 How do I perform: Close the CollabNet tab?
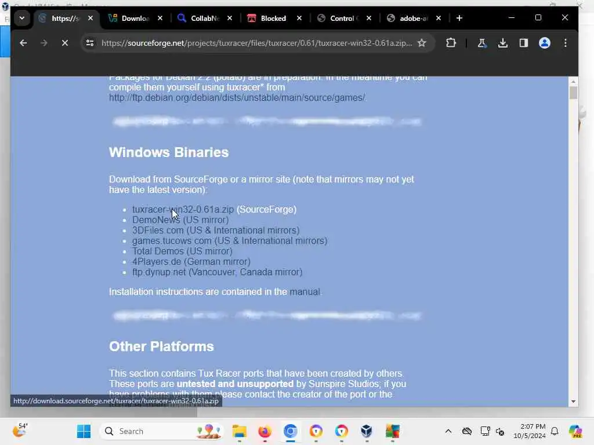click(x=230, y=18)
